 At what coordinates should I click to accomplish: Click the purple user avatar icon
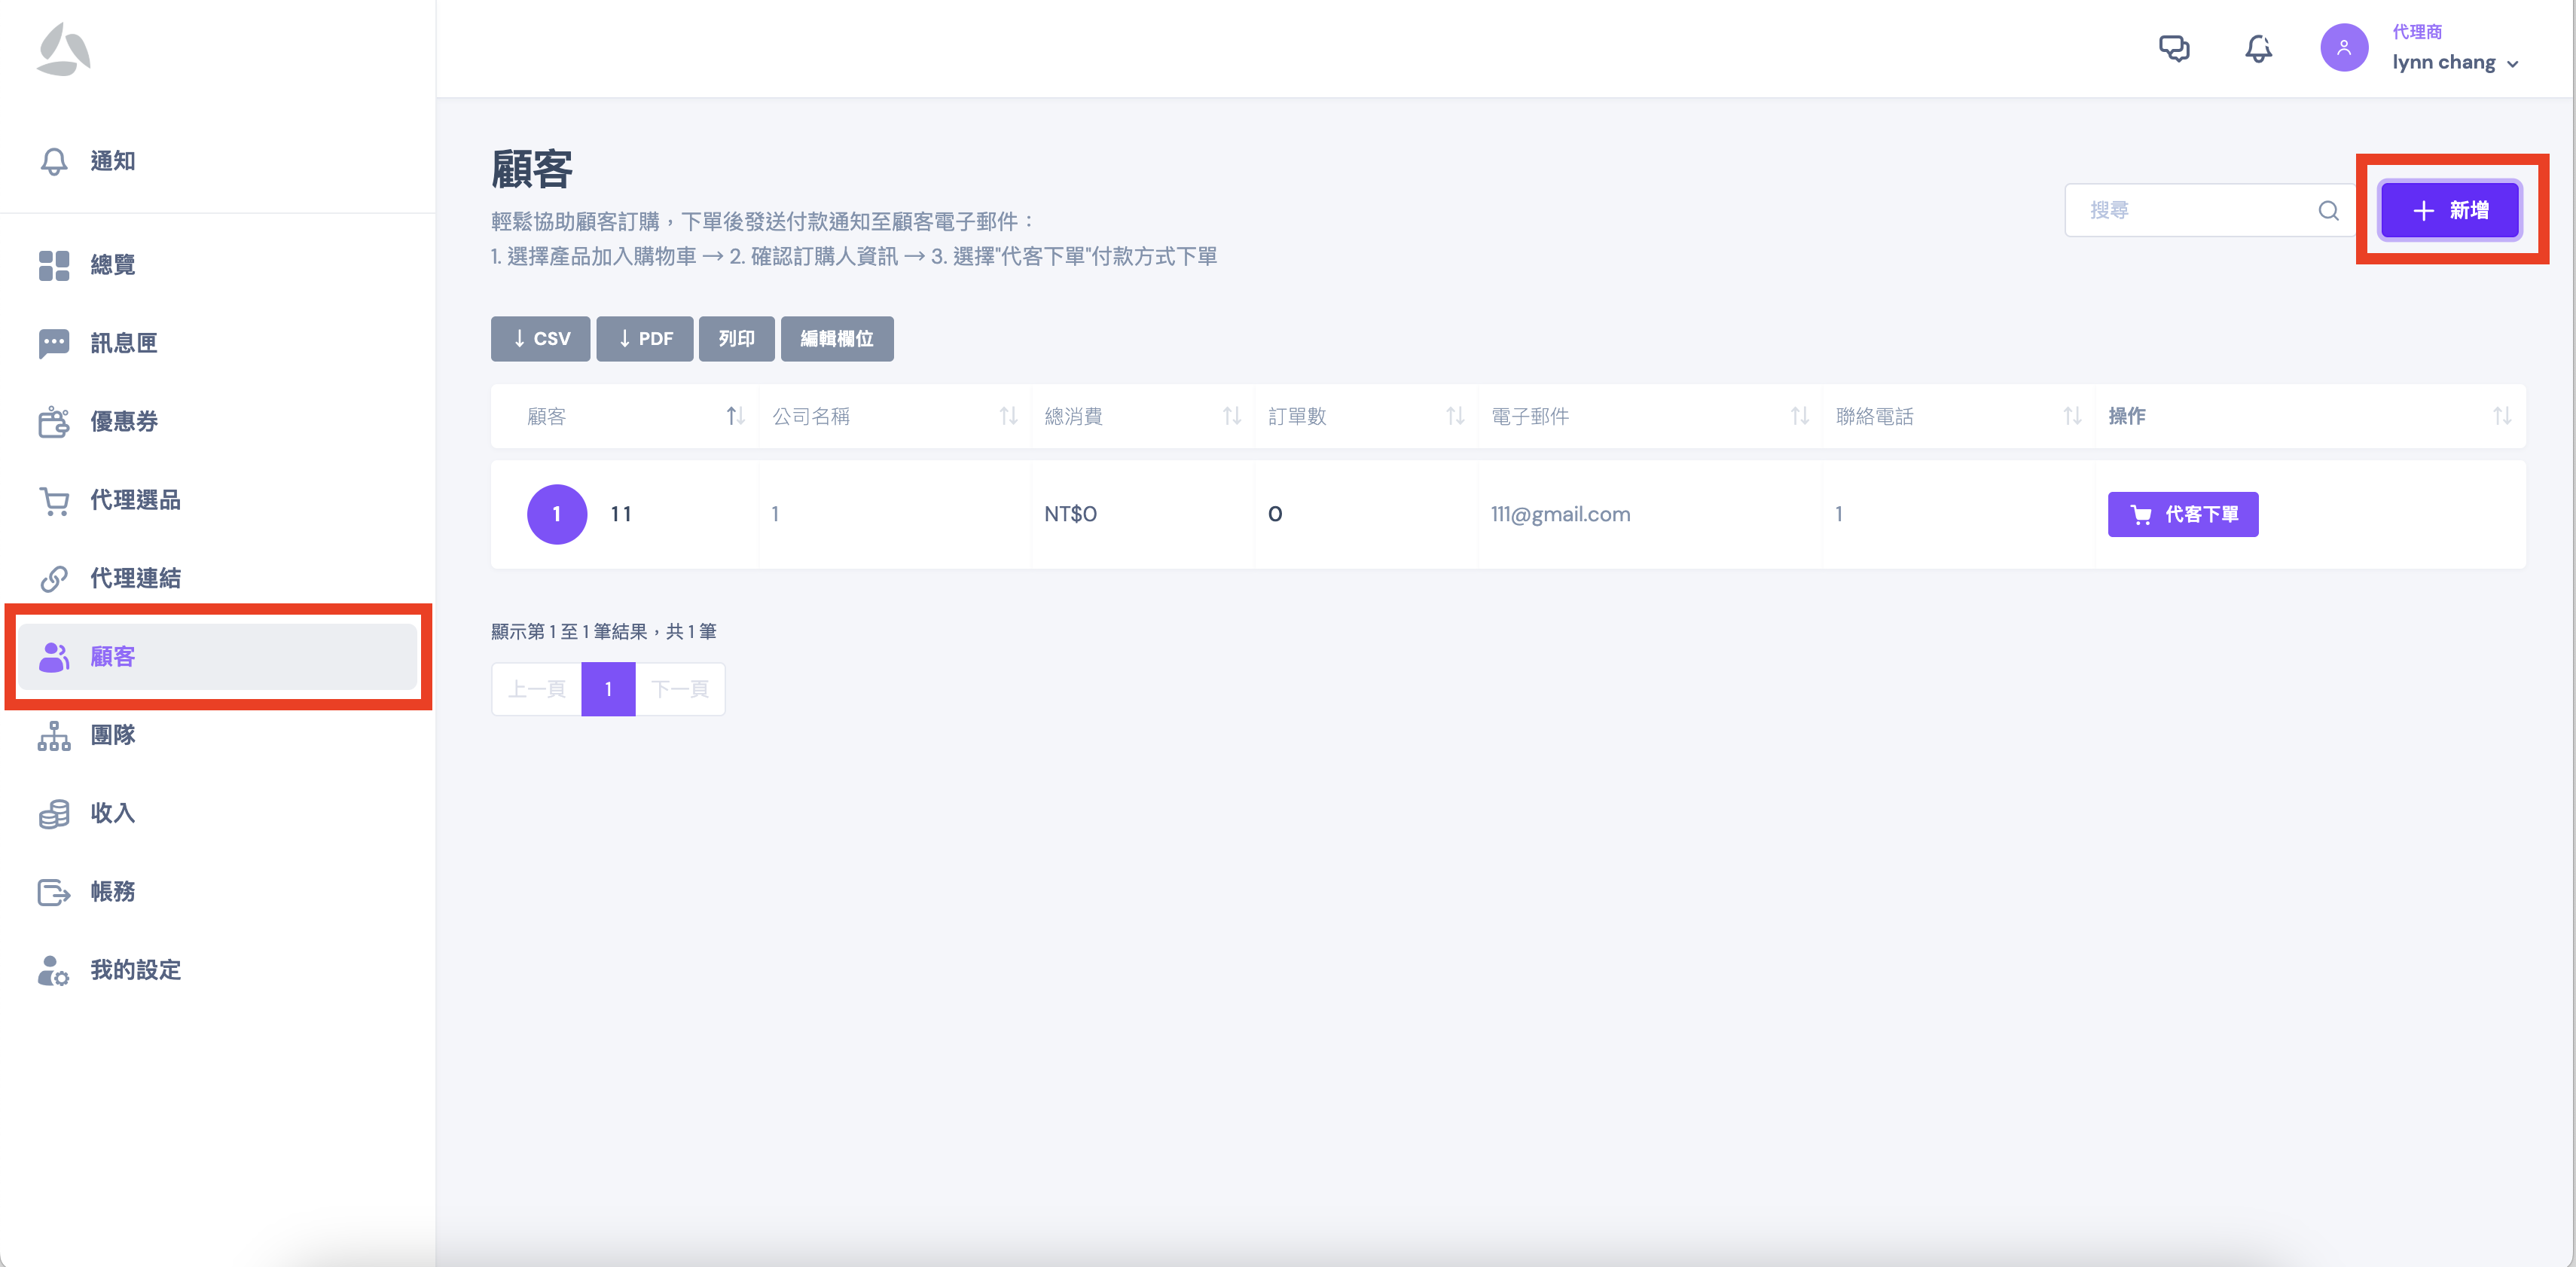2343,48
